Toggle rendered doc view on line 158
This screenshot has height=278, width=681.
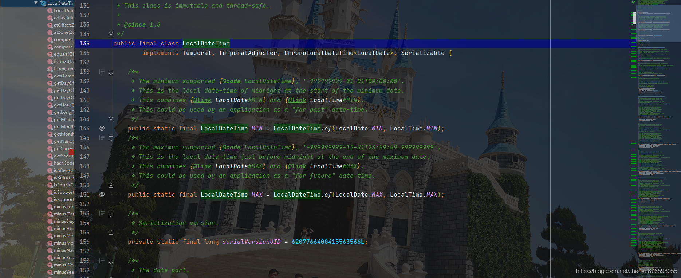102,261
